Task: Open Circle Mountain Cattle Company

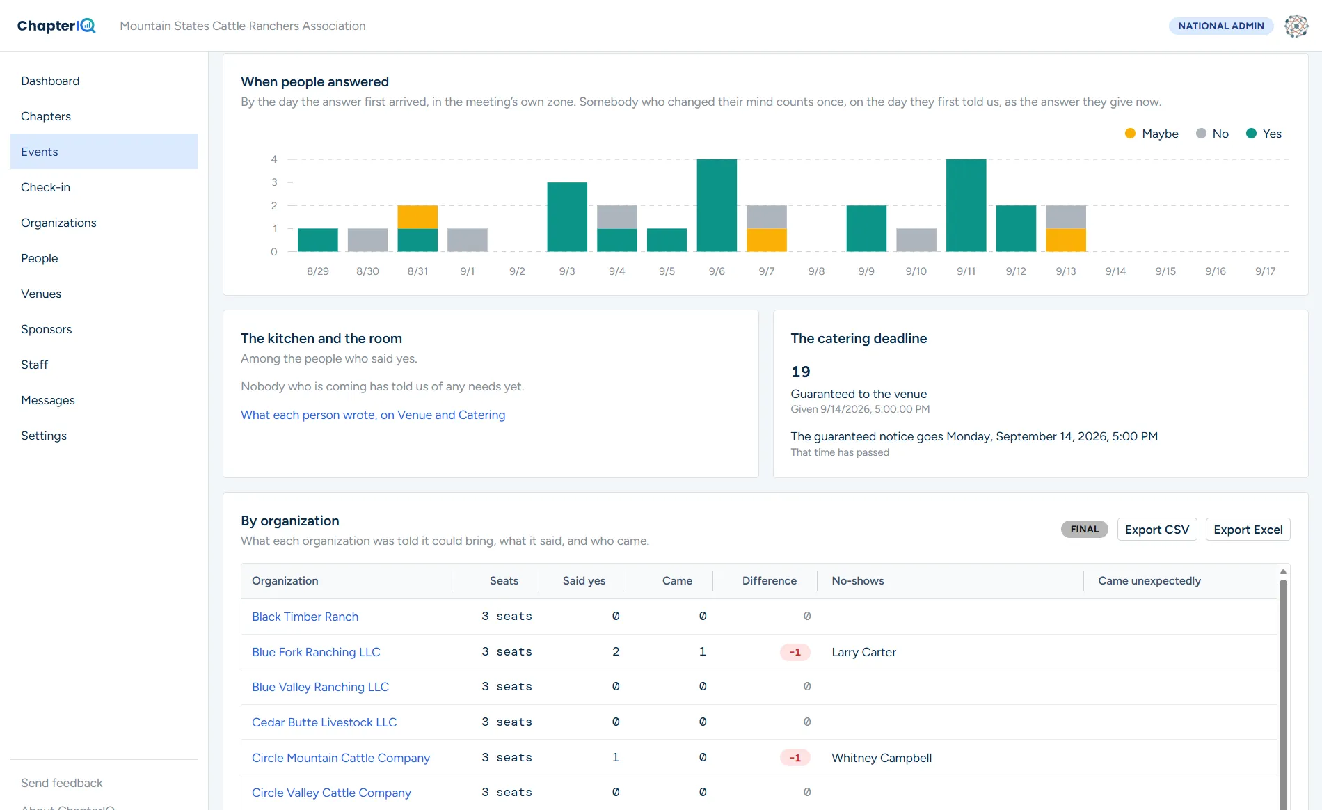Action: point(341,758)
